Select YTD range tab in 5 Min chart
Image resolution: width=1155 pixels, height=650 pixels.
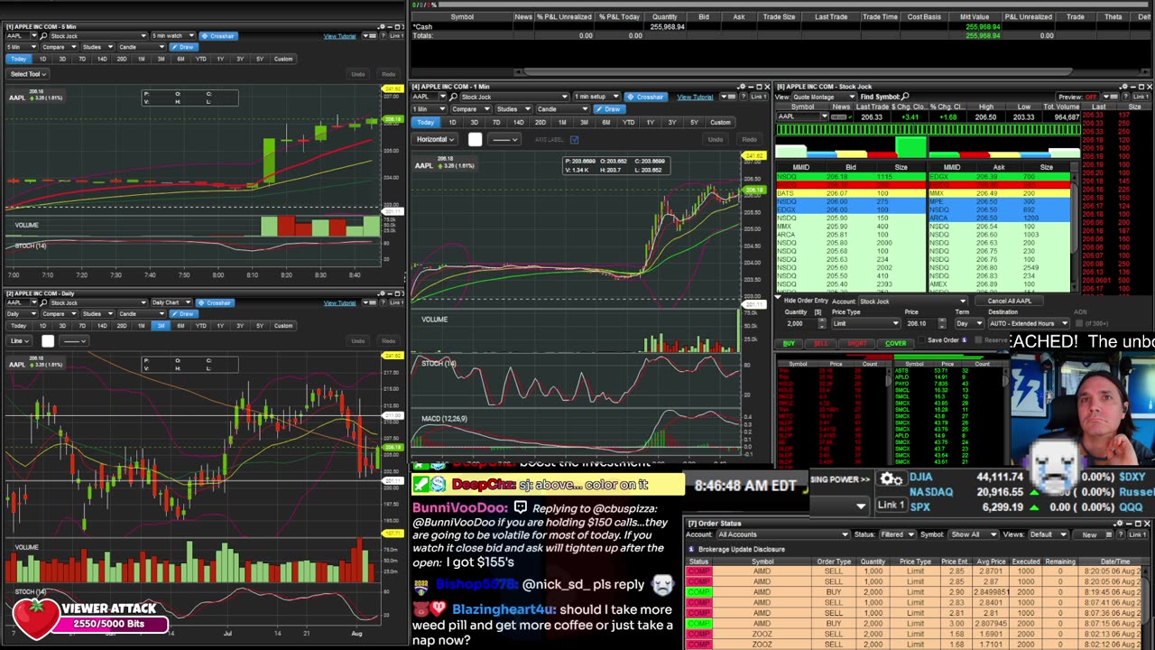[200, 59]
